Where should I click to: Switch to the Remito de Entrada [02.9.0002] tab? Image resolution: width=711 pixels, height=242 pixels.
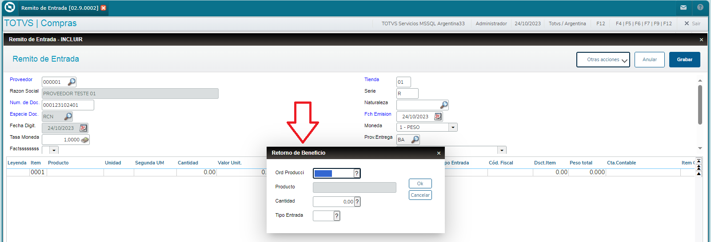click(60, 8)
